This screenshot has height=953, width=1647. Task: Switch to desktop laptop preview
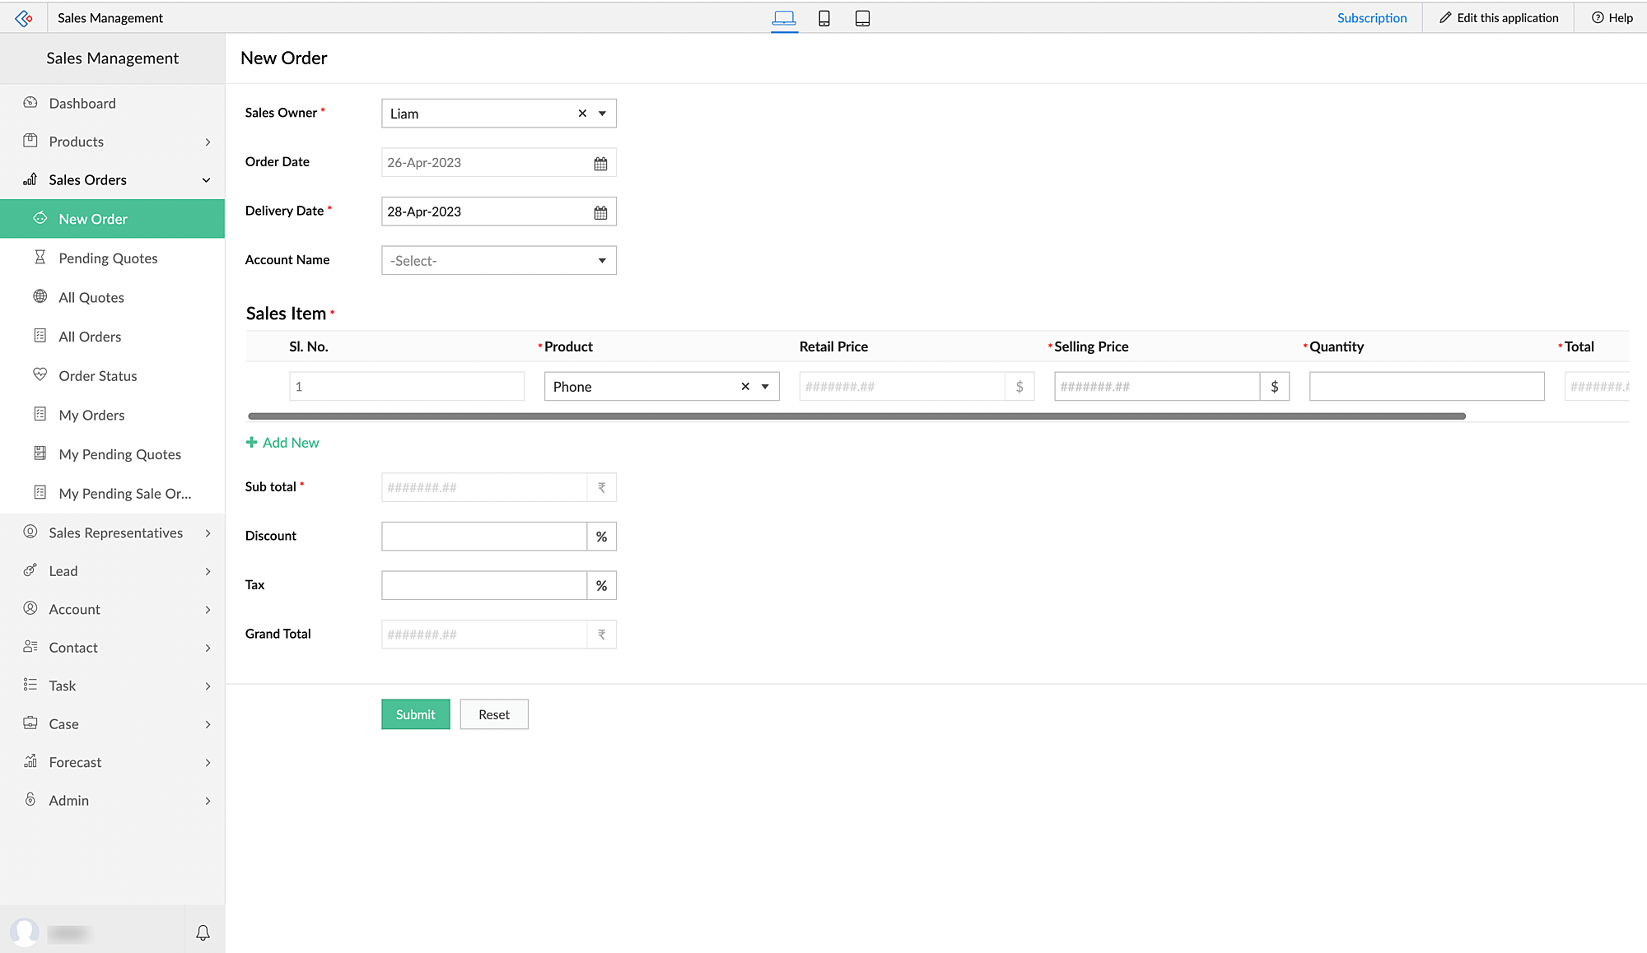784,18
